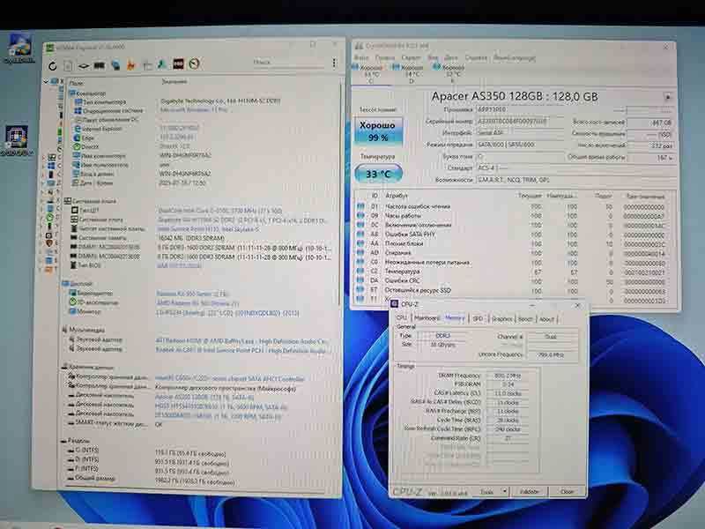Switch to the Mainboard tab in CPU-Z

coord(426,318)
